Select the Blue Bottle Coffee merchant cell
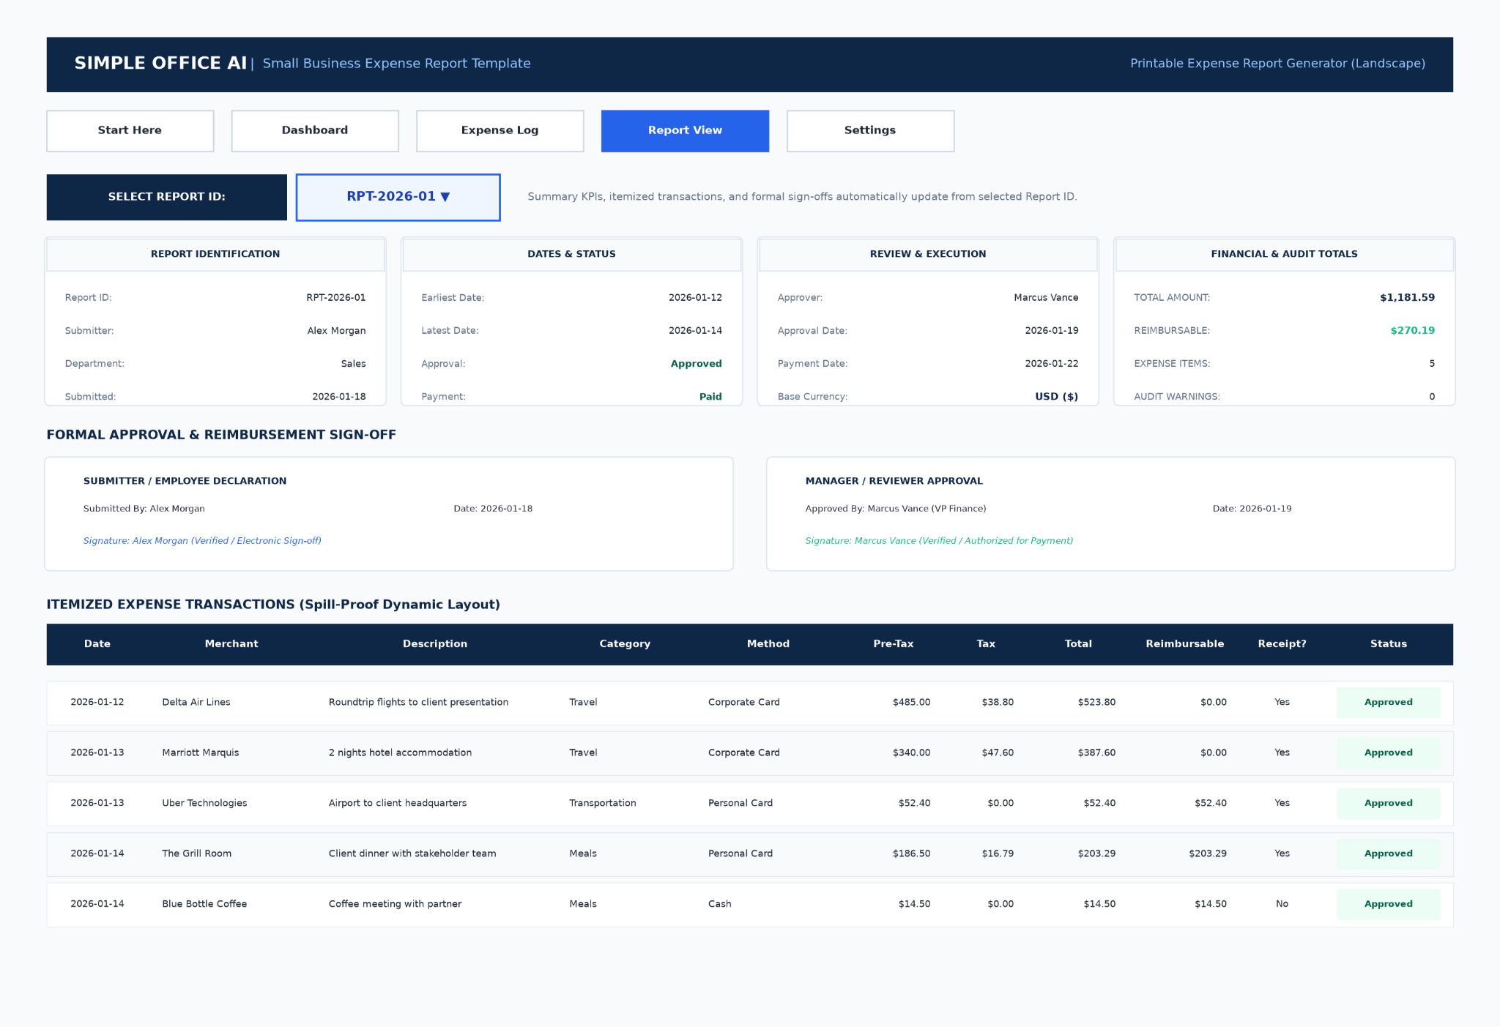This screenshot has height=1027, width=1500. click(x=204, y=904)
